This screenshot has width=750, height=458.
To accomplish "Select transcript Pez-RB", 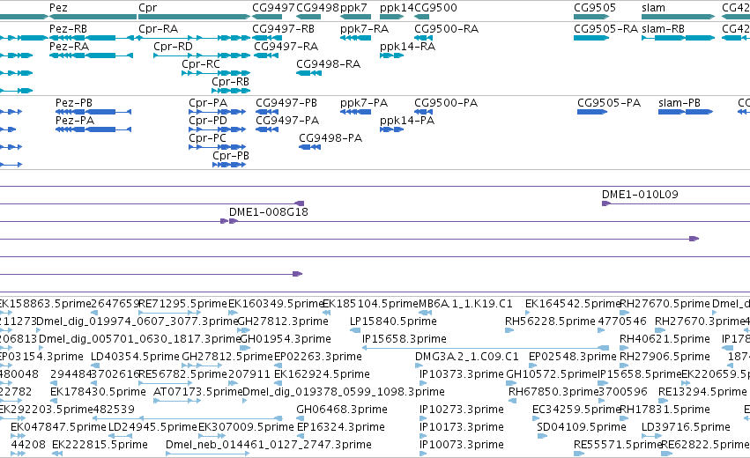I will 92,38.
